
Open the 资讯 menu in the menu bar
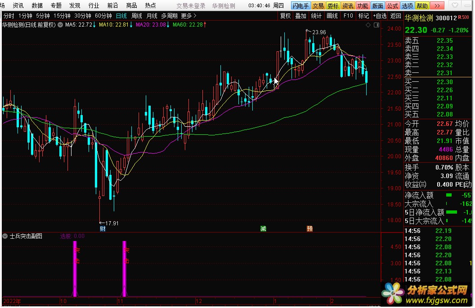(x=18, y=5)
